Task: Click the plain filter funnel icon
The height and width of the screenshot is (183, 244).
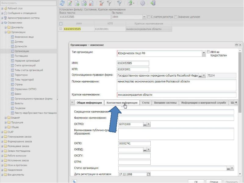Action: (x=109, y=3)
